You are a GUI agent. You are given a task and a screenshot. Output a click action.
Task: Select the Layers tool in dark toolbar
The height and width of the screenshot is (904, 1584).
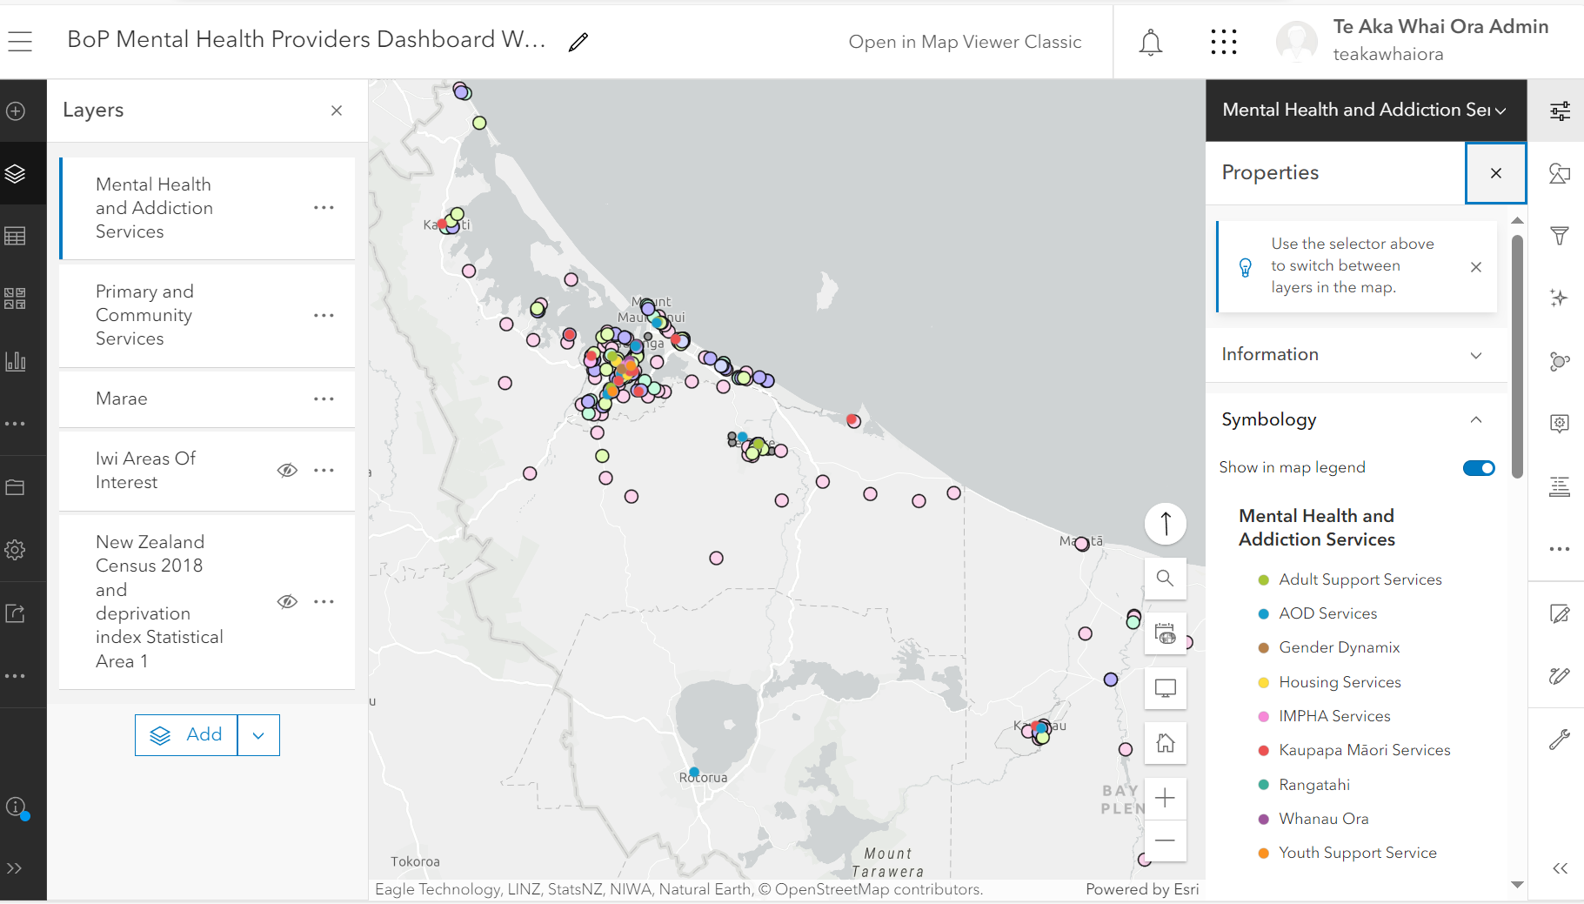click(x=16, y=174)
